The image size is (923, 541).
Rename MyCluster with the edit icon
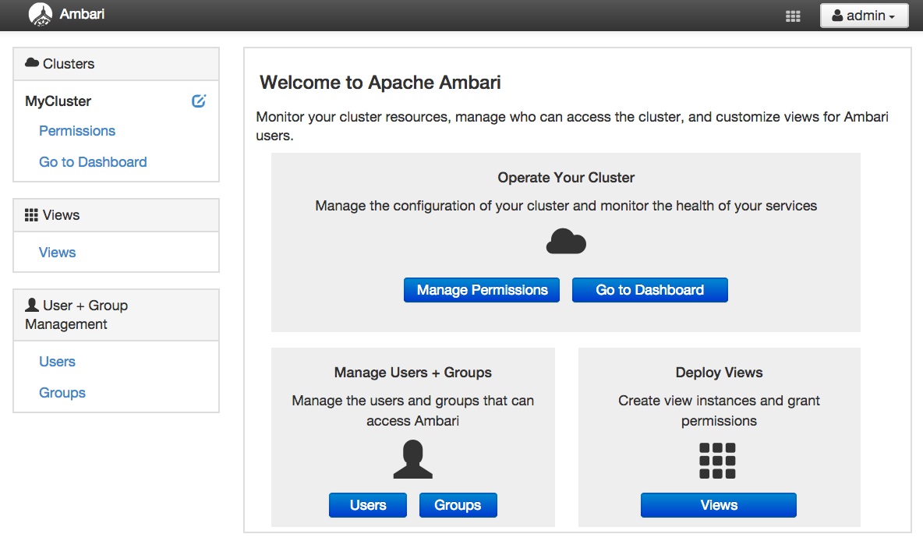199,101
